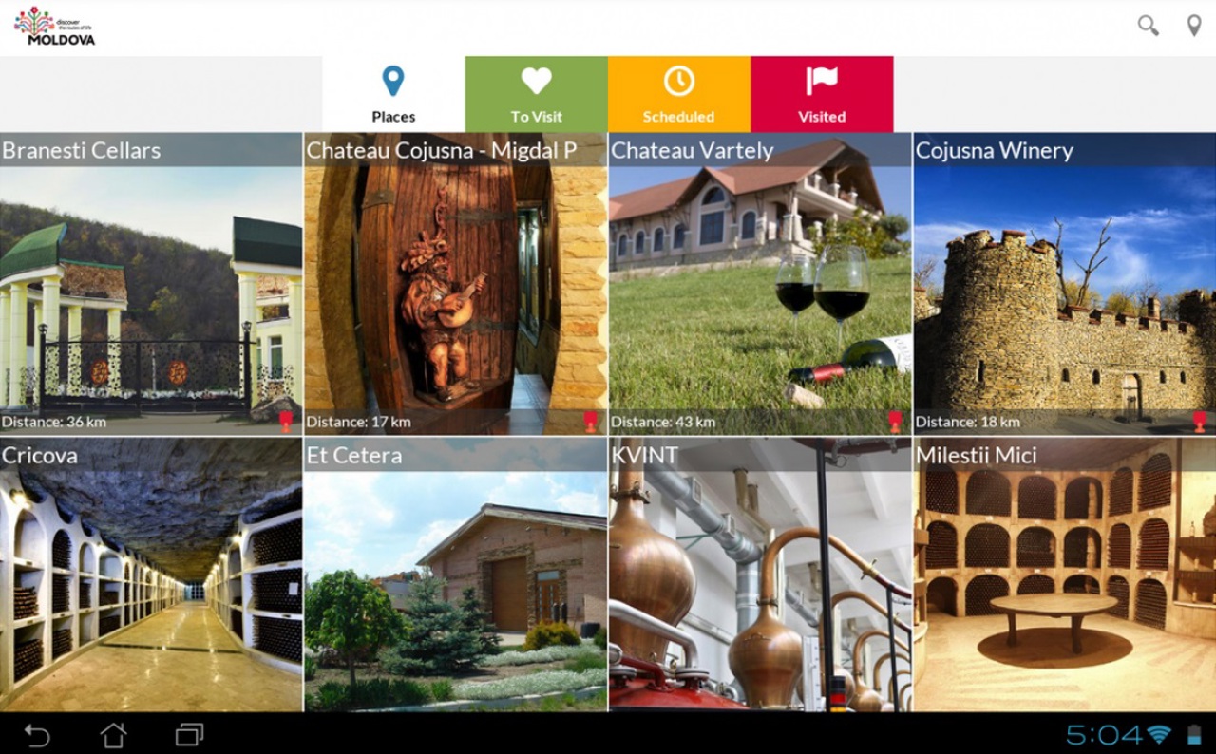Tap the Discover Moldova logo

pos(54,26)
